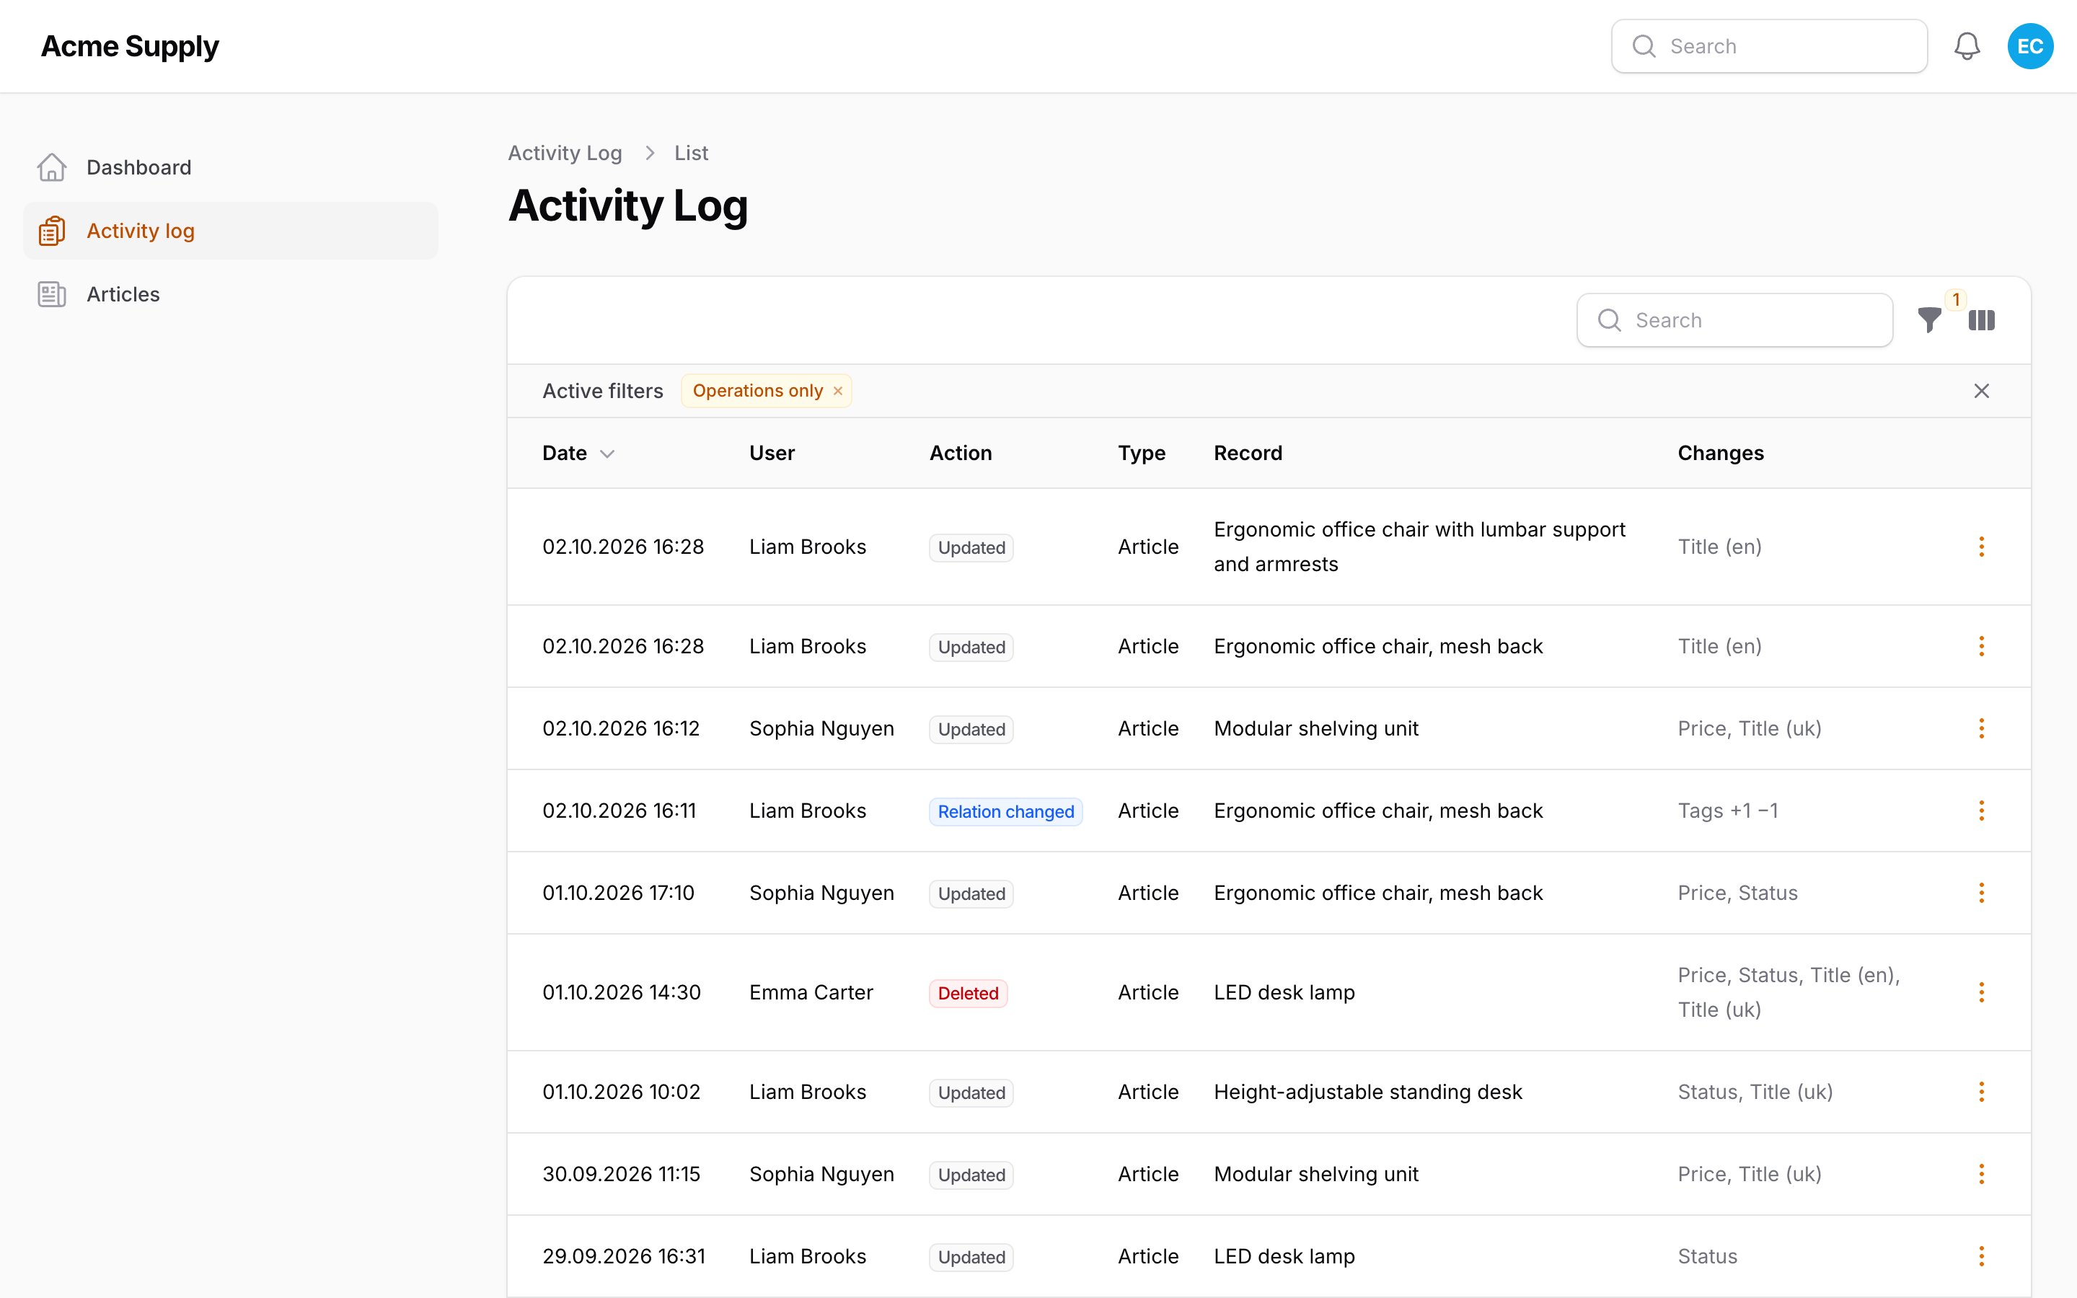Go to Articles in the sidebar

230,294
